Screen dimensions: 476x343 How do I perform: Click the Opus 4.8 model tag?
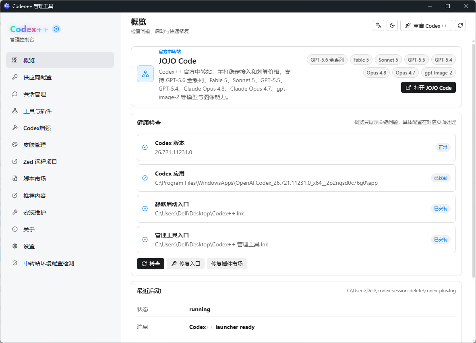pyautogui.click(x=377, y=72)
